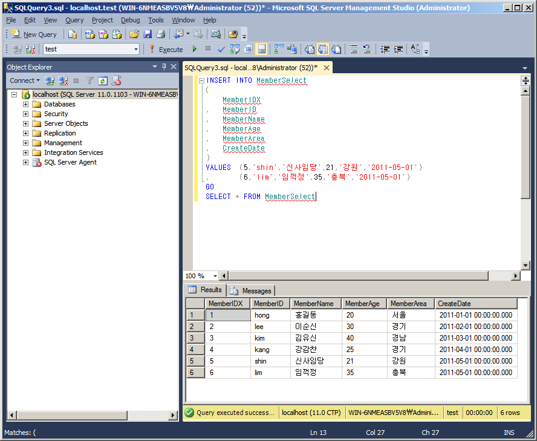Viewport: 537px width, 441px height.
Task: Open a new Database Engine Query
Action: tap(72, 34)
